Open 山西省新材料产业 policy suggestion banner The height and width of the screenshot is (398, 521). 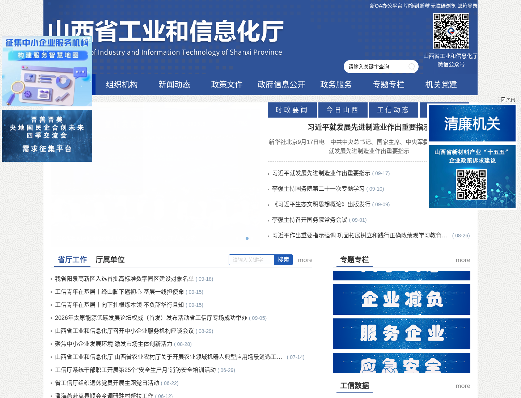click(x=472, y=177)
